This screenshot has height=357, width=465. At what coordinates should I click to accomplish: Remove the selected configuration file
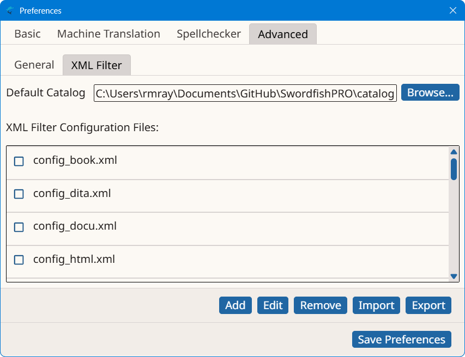pyautogui.click(x=321, y=305)
